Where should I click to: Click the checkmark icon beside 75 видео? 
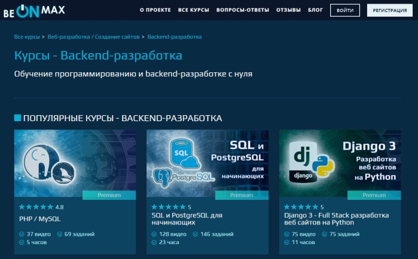(286, 235)
